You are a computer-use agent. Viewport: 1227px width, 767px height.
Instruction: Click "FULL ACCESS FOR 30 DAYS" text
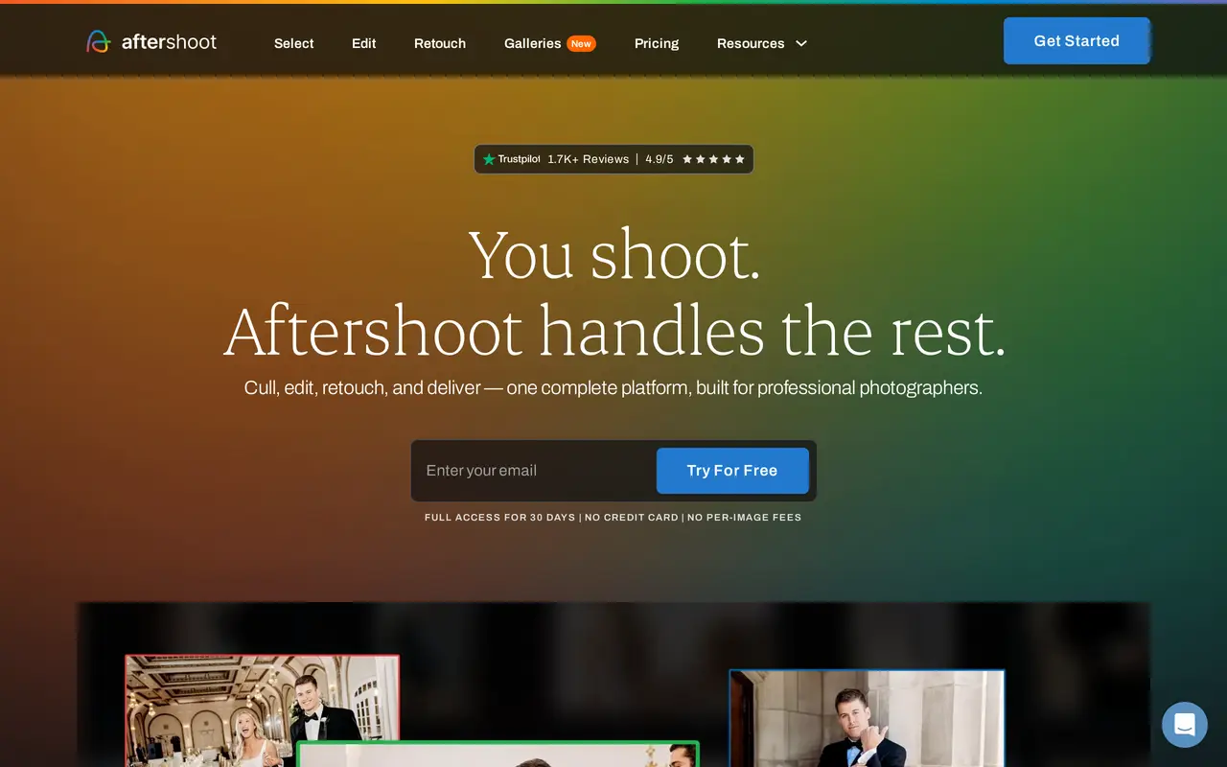[x=500, y=518]
